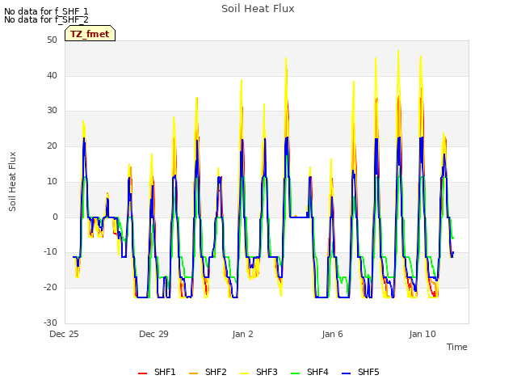Click the red SHF1 legend line marker

pos(142,373)
